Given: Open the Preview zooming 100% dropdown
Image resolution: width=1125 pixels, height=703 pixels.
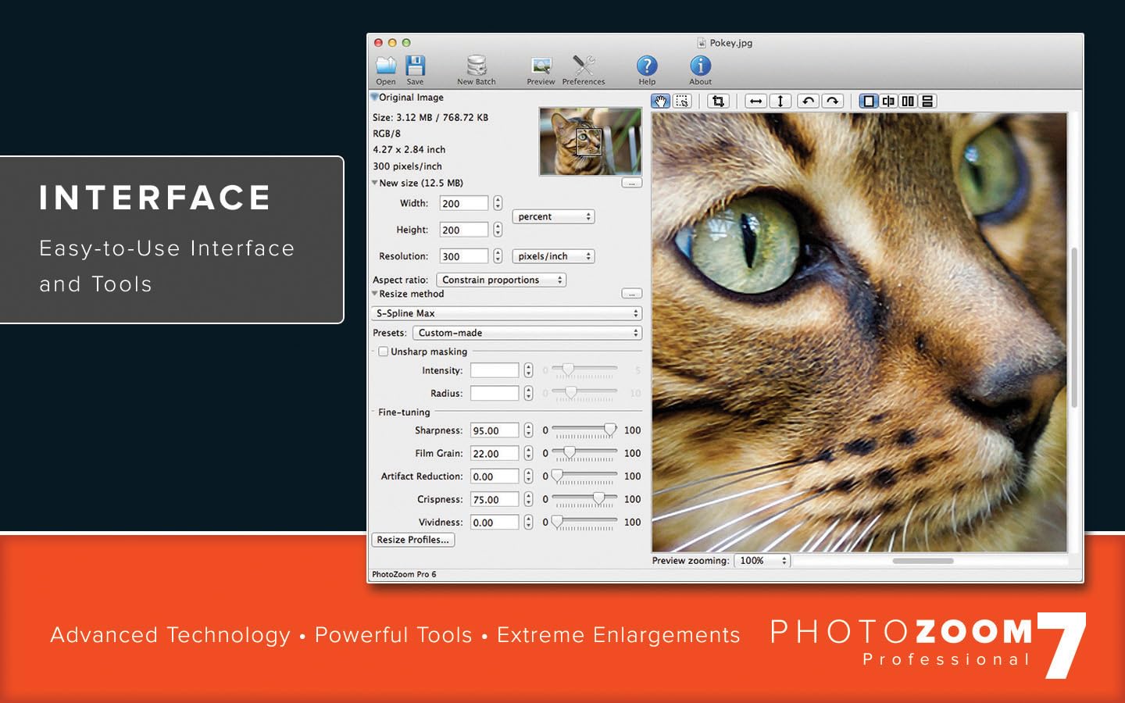Looking at the screenshot, I should point(762,561).
